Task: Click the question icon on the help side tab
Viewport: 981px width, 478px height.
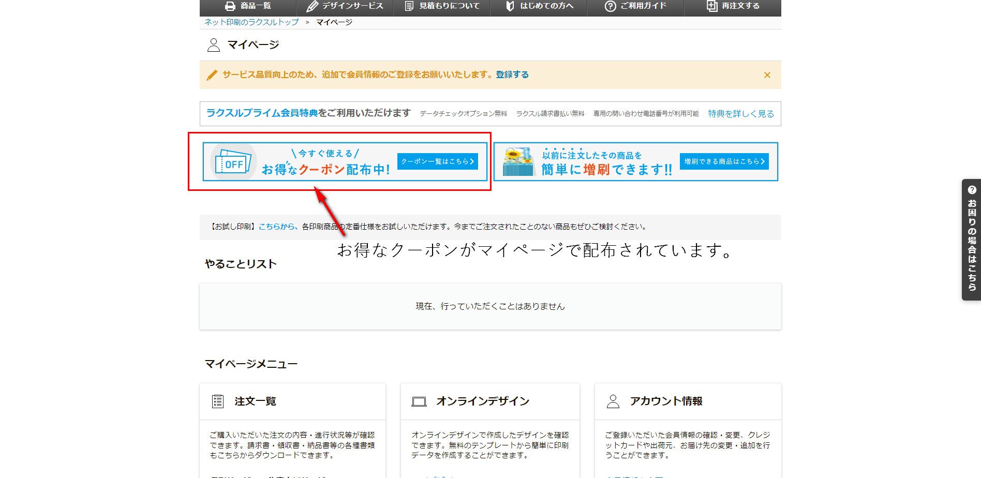Action: tap(972, 190)
